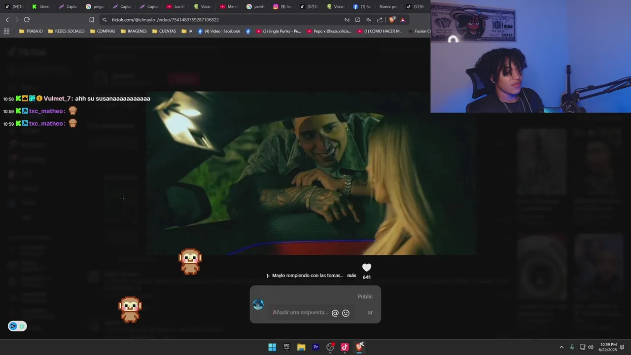Open page in external app icon
Viewport: 631px width, 355px height.
tap(357, 20)
